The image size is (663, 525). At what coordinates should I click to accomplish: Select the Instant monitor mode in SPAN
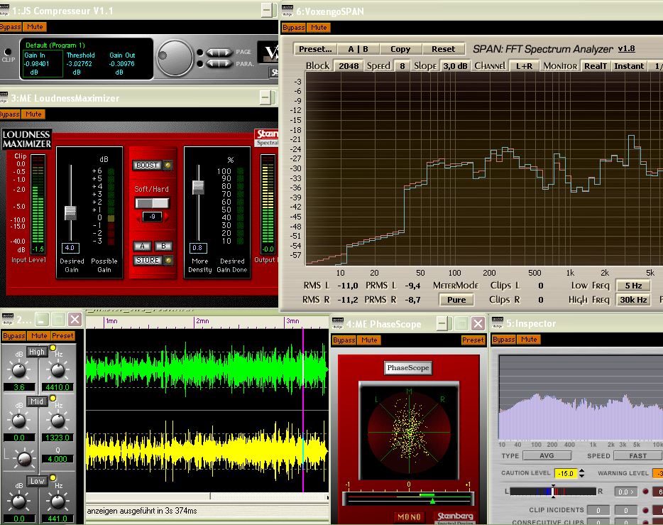tap(629, 66)
